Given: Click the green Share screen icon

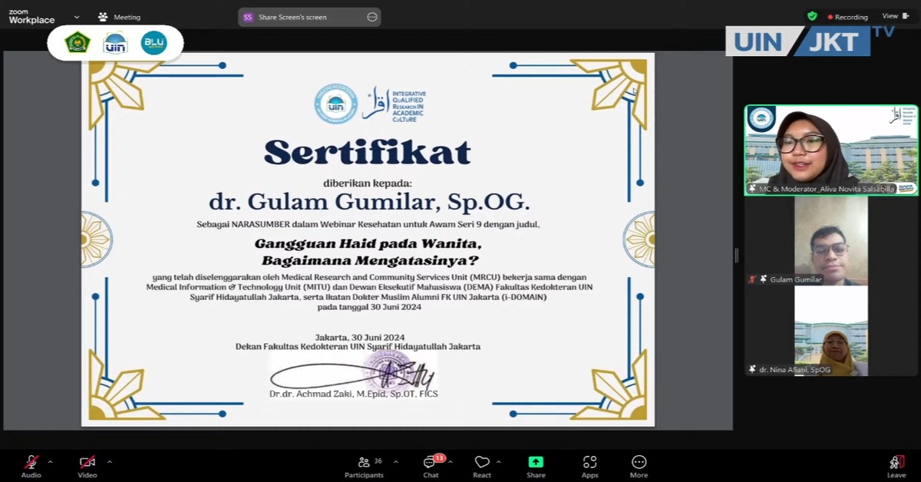Looking at the screenshot, I should pyautogui.click(x=536, y=462).
